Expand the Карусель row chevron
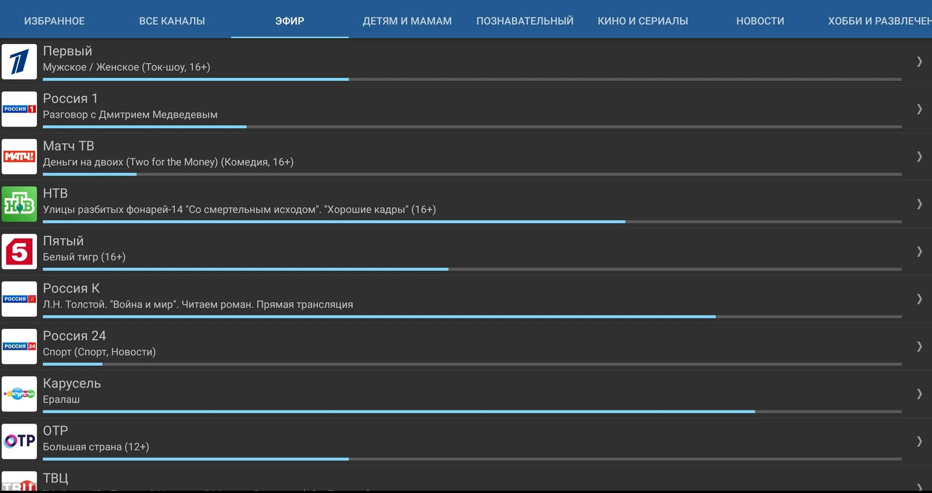The width and height of the screenshot is (932, 493). coord(919,394)
